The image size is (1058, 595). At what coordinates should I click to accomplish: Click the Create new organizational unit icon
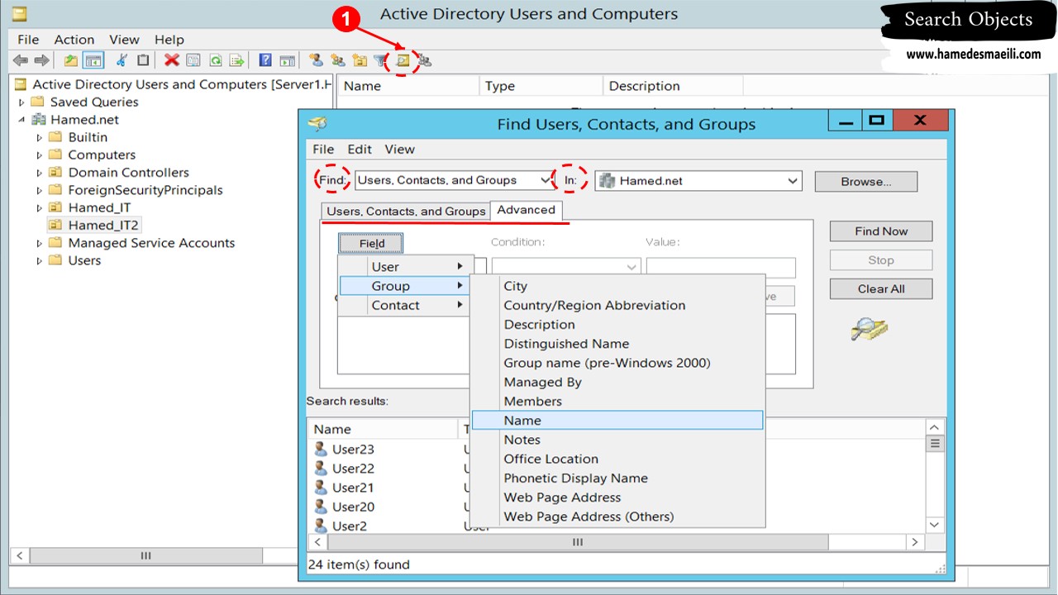(x=360, y=60)
